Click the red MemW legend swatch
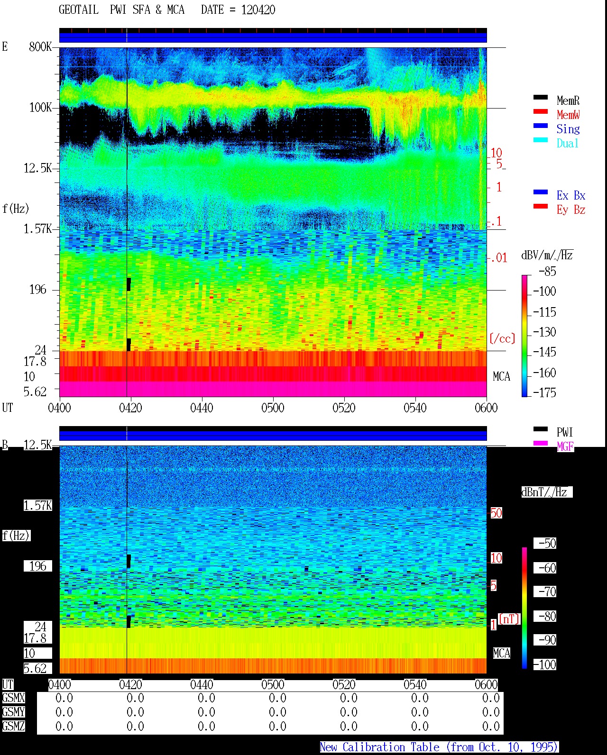 pos(541,112)
